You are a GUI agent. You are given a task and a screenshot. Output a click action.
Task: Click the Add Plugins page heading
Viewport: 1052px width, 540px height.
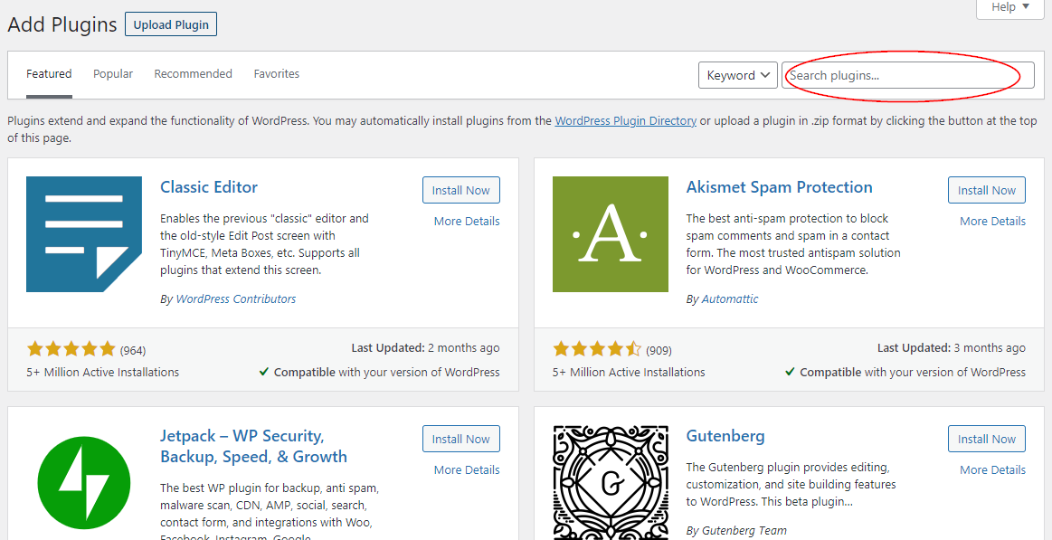[62, 24]
